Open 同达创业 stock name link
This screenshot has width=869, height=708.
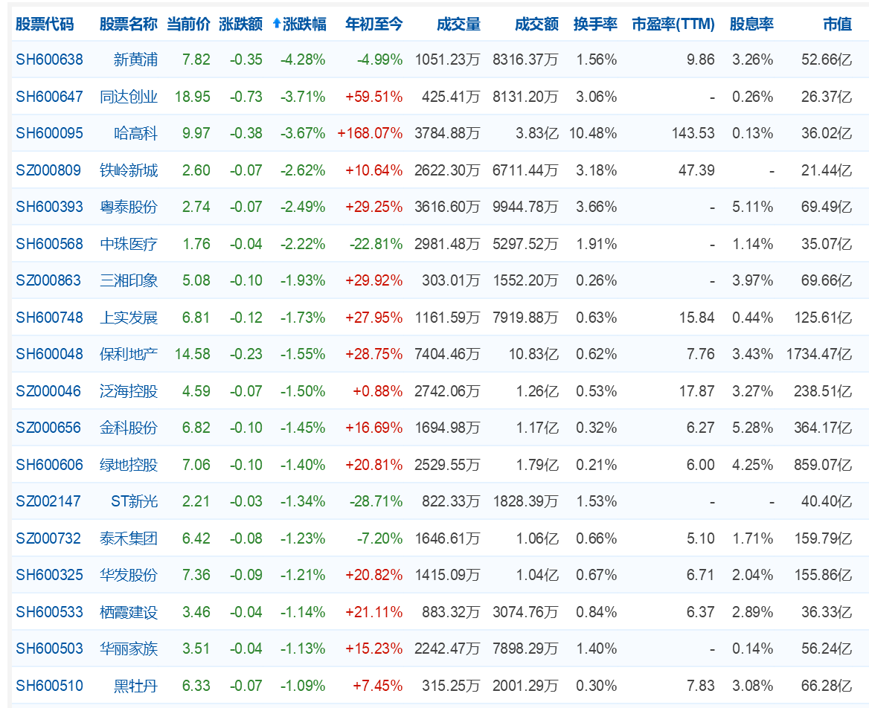pos(129,97)
